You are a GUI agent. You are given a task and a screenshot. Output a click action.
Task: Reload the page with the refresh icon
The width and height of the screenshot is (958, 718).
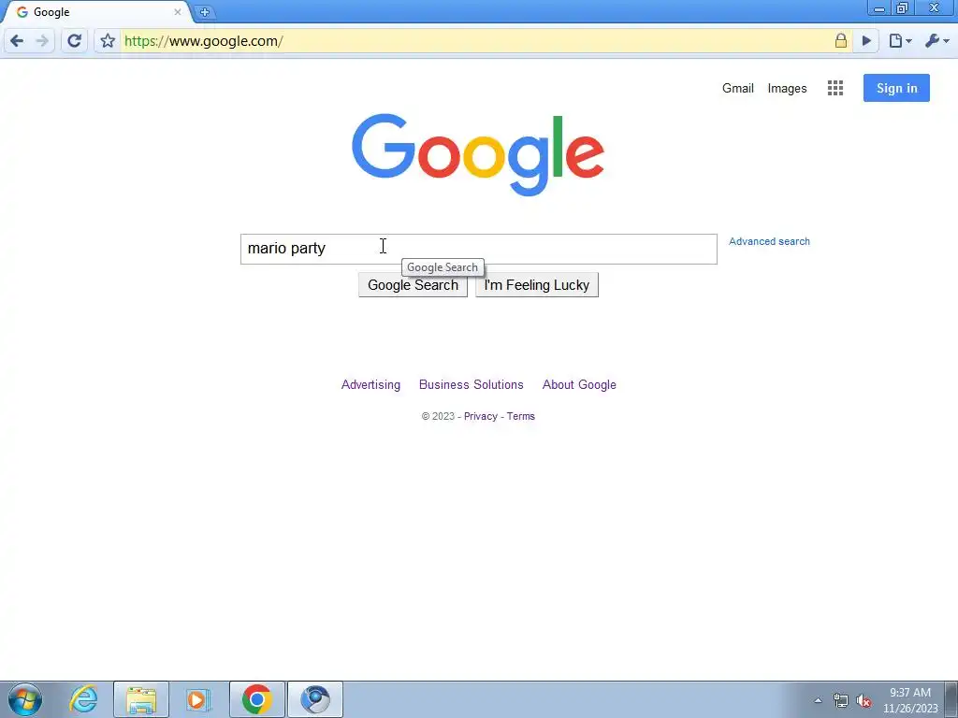pos(75,41)
